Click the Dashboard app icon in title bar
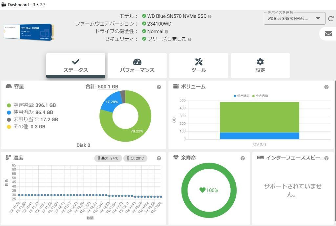The height and width of the screenshot is (226, 336). (3, 5)
